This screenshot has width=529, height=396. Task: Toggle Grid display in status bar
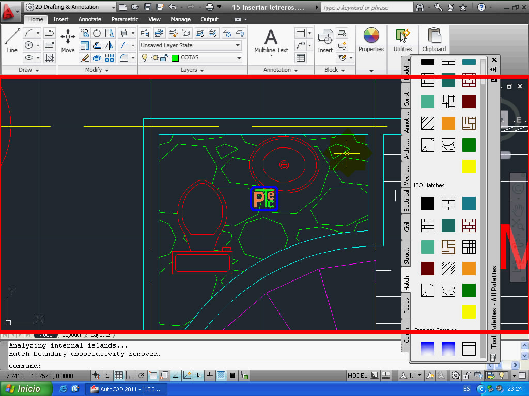click(118, 375)
